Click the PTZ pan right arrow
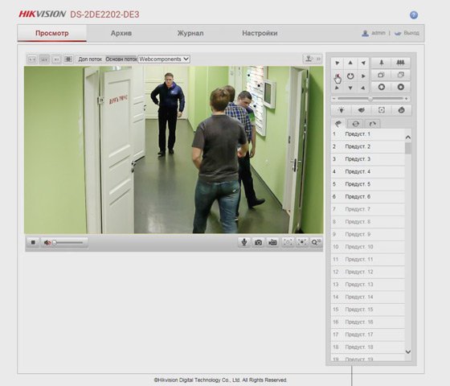Viewport: 450px width, 386px height. 363,76
